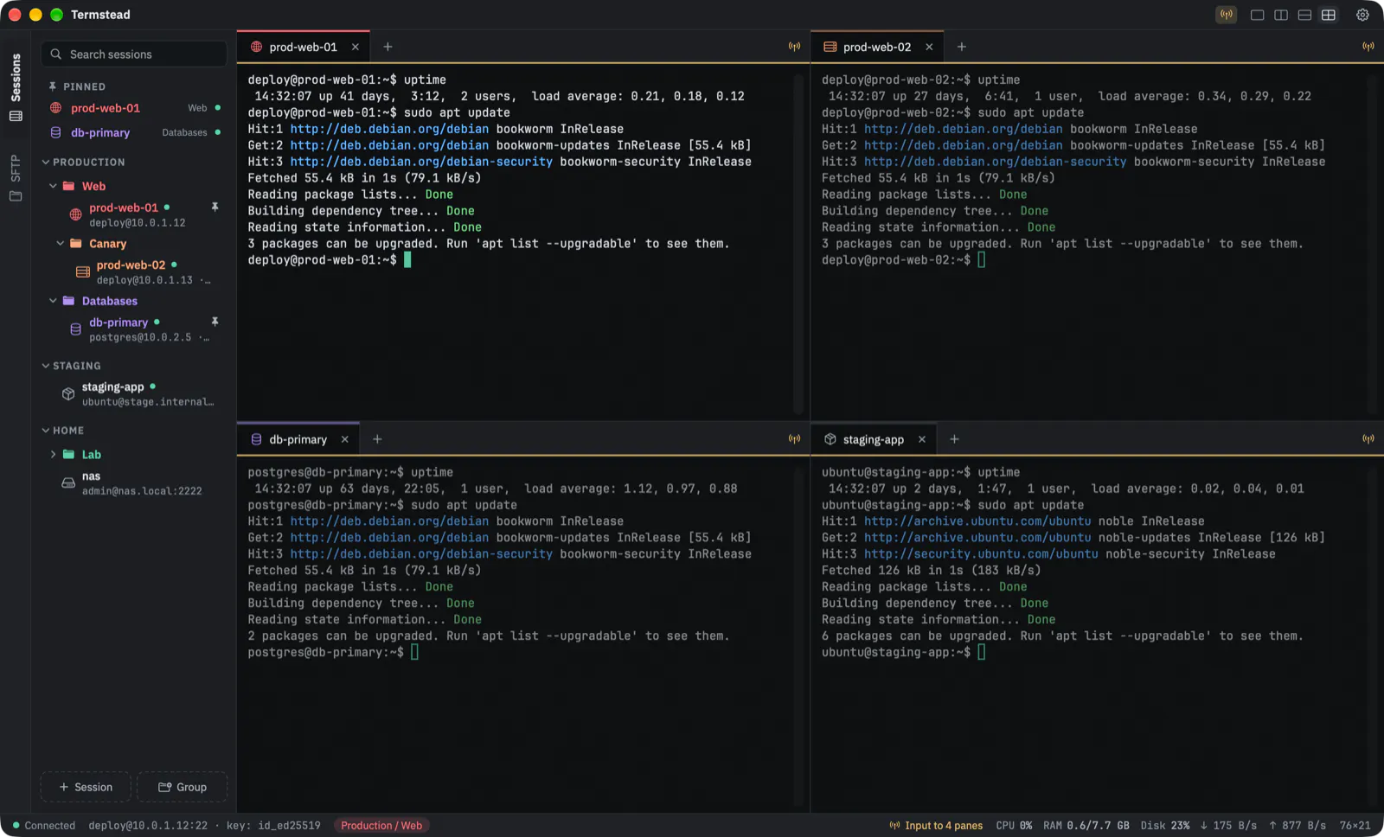Viewport: 1384px width, 837px height.
Task: Click the Production / Web status badge
Action: [x=381, y=826]
